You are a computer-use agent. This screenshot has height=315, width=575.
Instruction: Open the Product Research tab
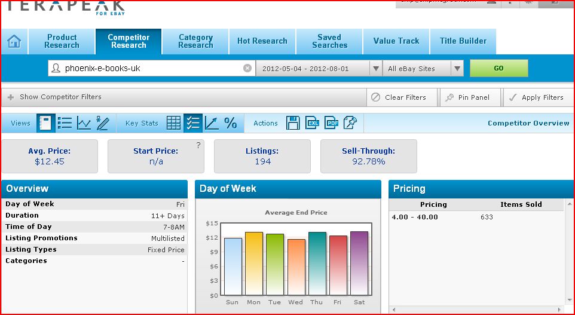point(62,41)
